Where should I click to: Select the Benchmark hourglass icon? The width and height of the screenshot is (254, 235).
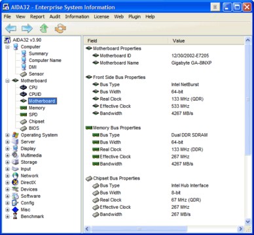pyautogui.click(x=15, y=216)
